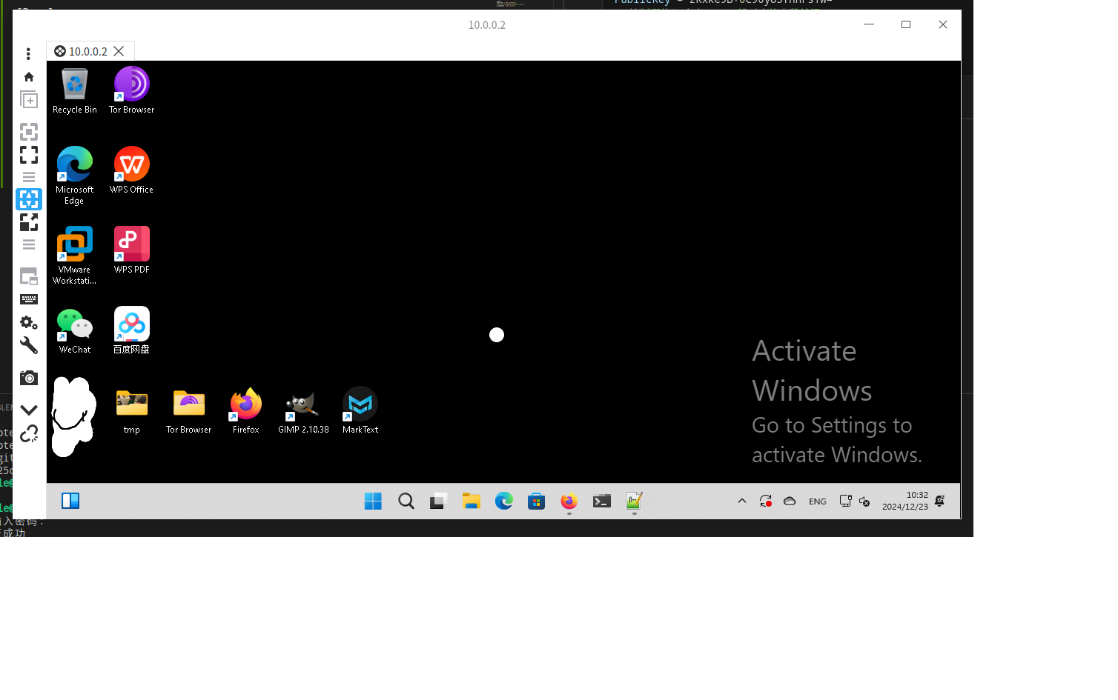The width and height of the screenshot is (1118, 700).
Task: Open the Terminal icon in taskbar
Action: click(602, 501)
